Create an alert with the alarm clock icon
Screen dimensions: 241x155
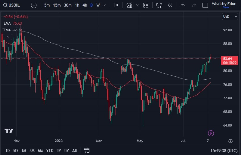(x=159, y=5)
